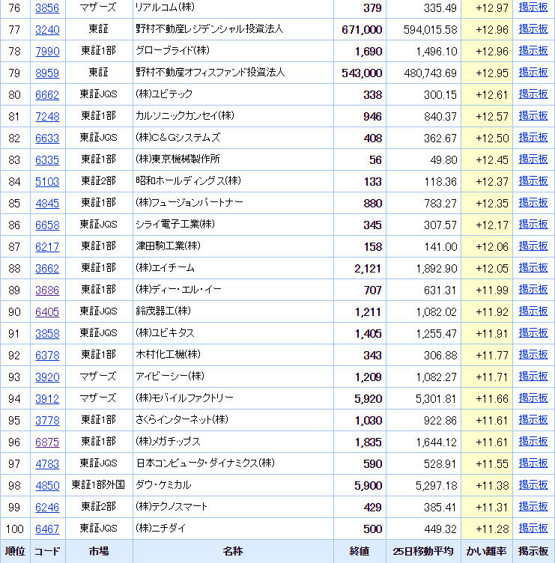Open visited stock code 3686 link
This screenshot has height=563, width=555.
[47, 290]
